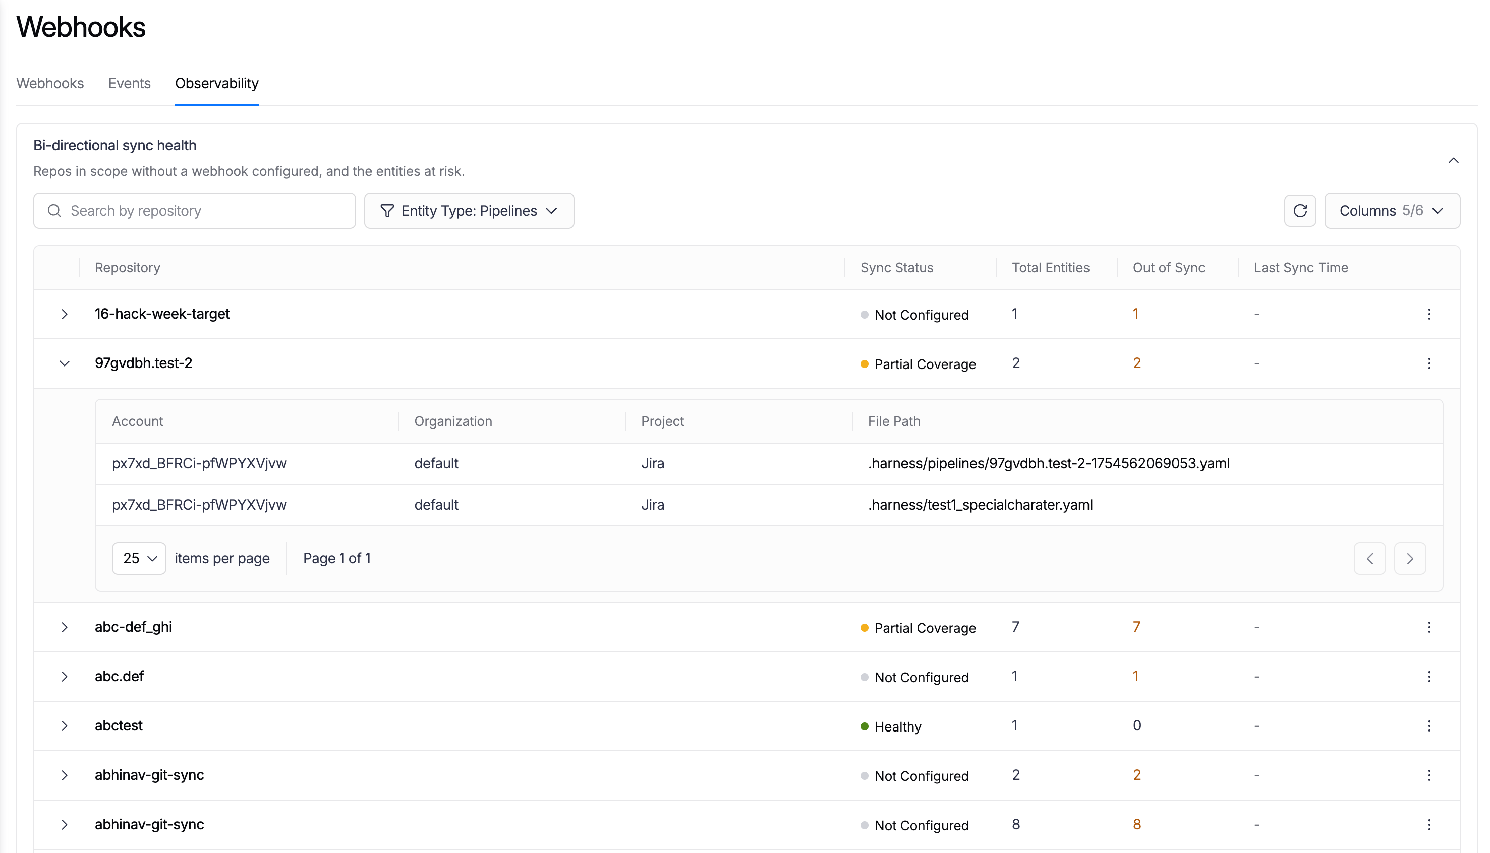Expand abhinav-git-sync row with 2 entities
This screenshot has width=1490, height=853.
click(x=65, y=775)
